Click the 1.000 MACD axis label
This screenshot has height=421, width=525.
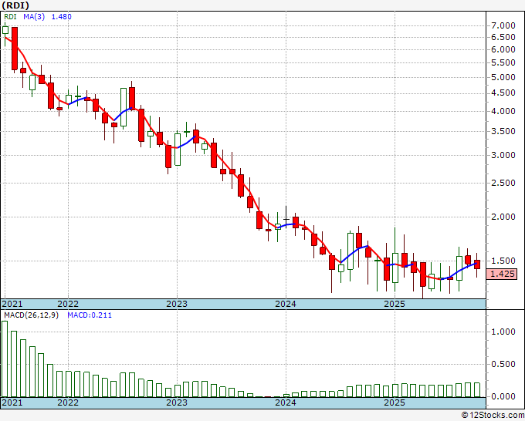(x=503, y=332)
